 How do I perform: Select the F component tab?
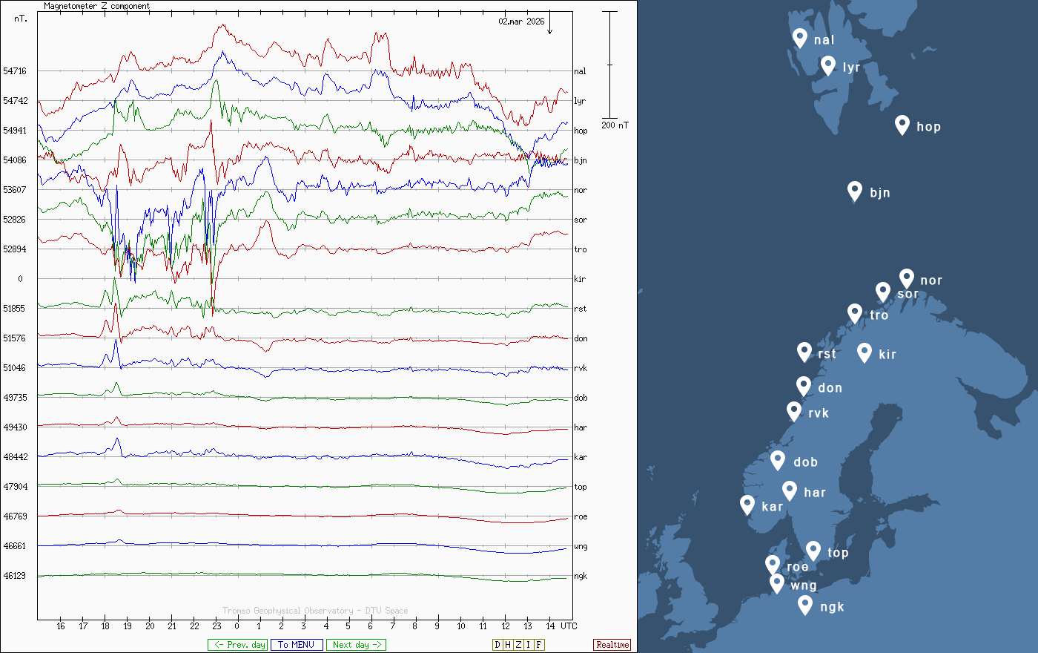pyautogui.click(x=539, y=645)
